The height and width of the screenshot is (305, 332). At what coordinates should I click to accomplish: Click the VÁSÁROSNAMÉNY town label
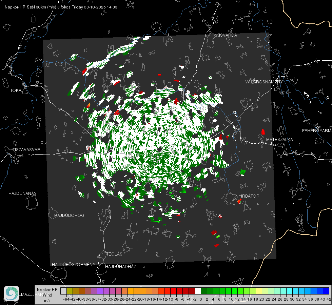tap(264, 82)
